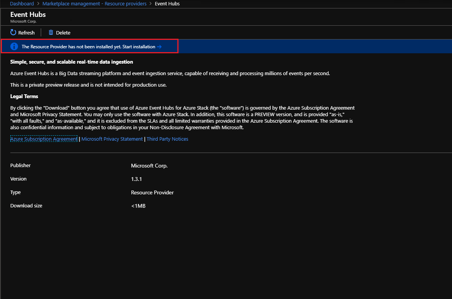Viewport: 452px width, 299px height.
Task: Click the Start installation arrow icon
Action: point(159,46)
